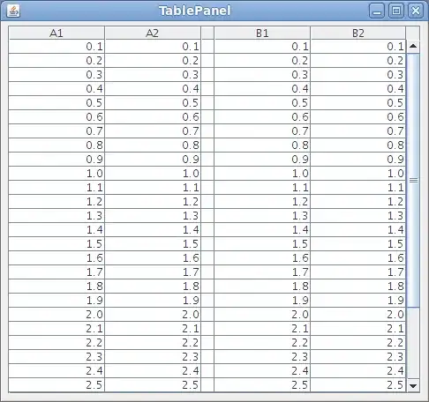This screenshot has width=429, height=402.
Task: Select the 1.8 cell in column A2
Action: (153, 287)
